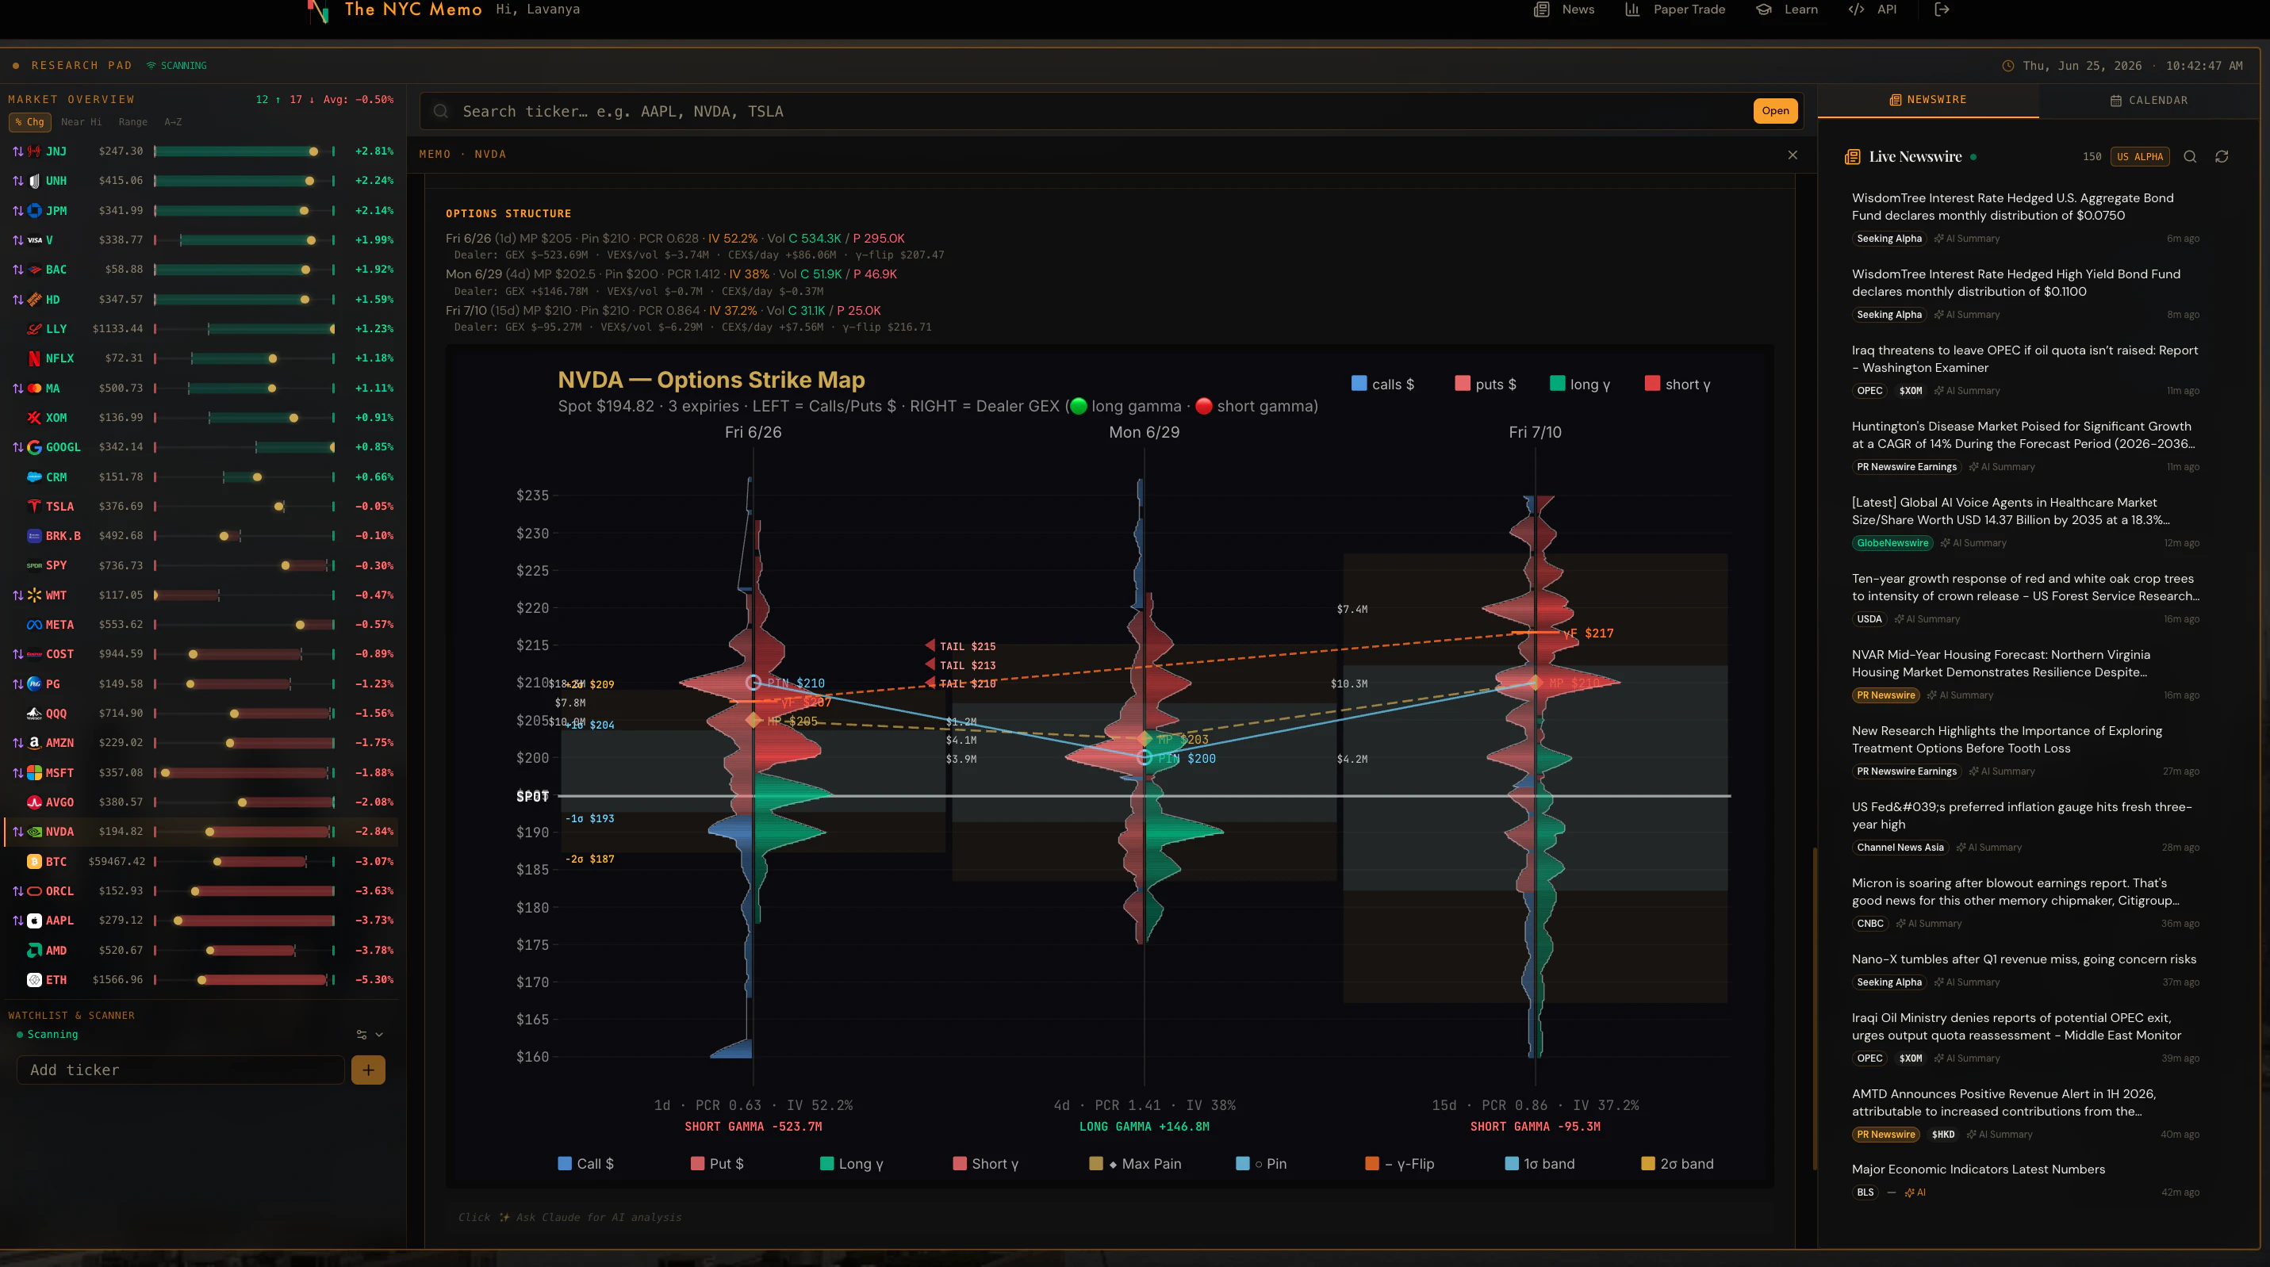Click the Bank of America logo for BAC
Screen dimensions: 2270x1267
coord(34,270)
